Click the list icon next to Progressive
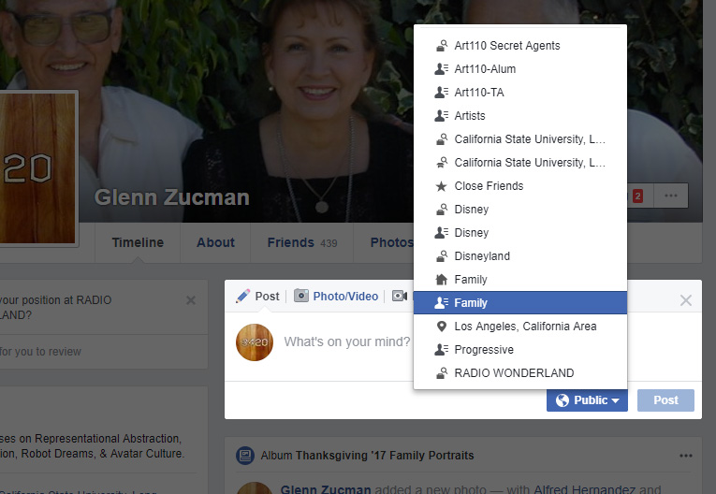 tap(441, 349)
